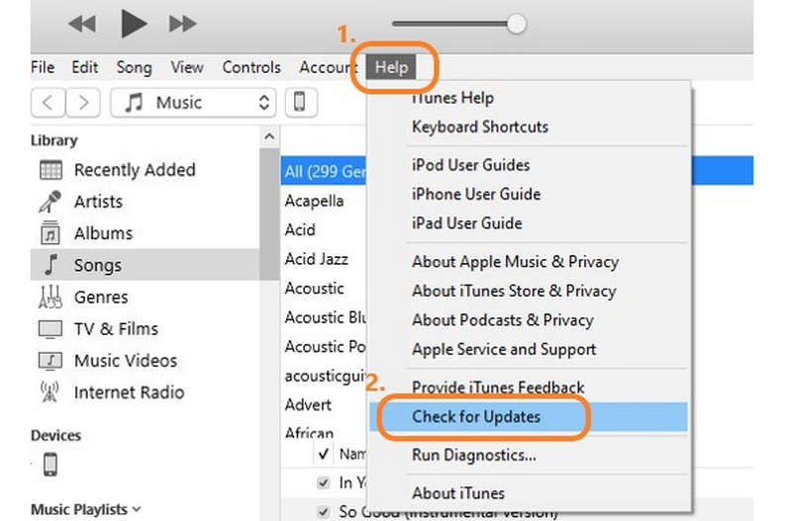Image resolution: width=792 pixels, height=521 pixels.
Task: Click the TV & Films screen icon
Action: tap(50, 329)
